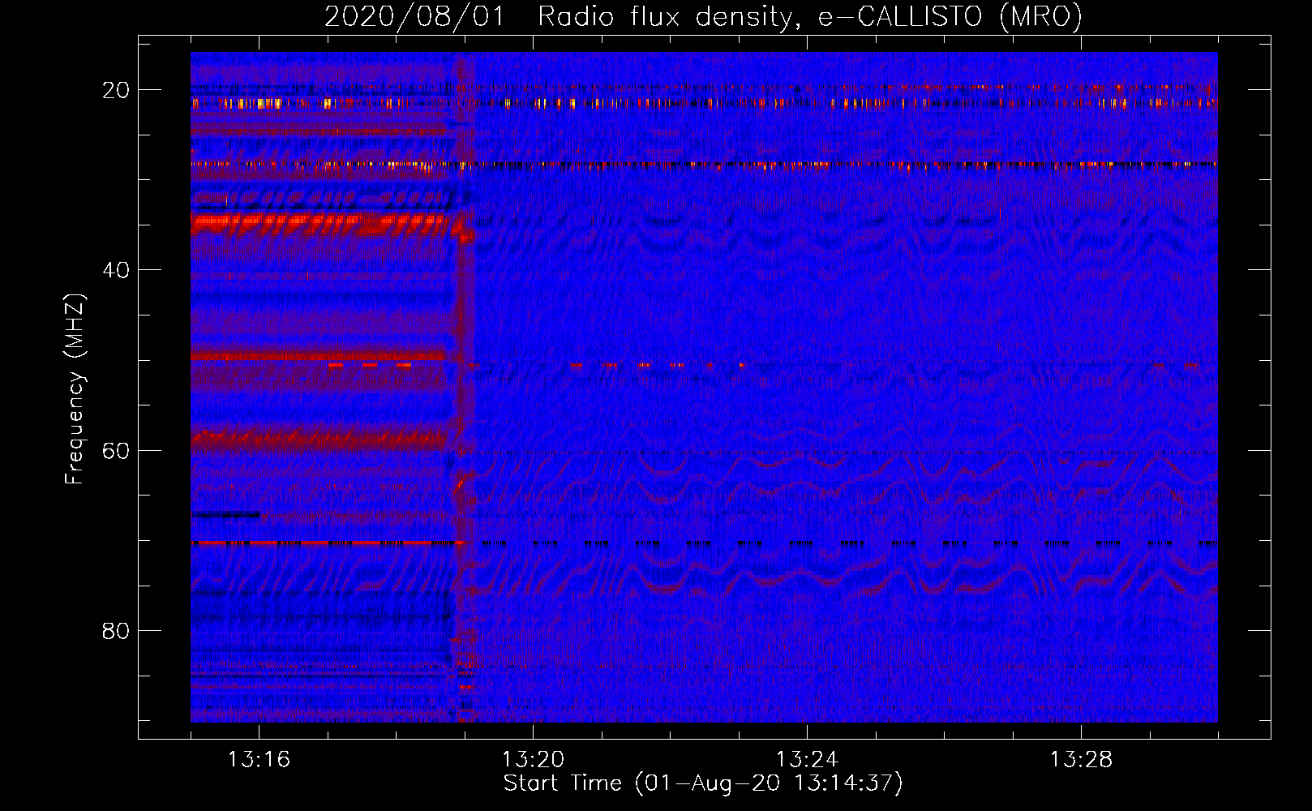Click the plot title 'Radio flux density, e-CALLISTO (MRO)'
This screenshot has width=1312, height=811.
810,17
